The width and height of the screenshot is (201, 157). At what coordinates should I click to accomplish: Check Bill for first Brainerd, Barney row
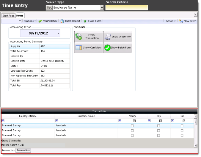pyautogui.click(x=182, y=126)
